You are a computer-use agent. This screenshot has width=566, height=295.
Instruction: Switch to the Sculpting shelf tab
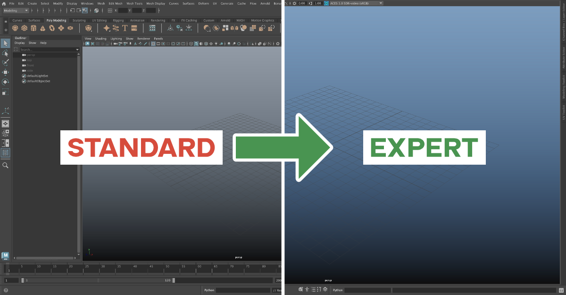tap(79, 20)
